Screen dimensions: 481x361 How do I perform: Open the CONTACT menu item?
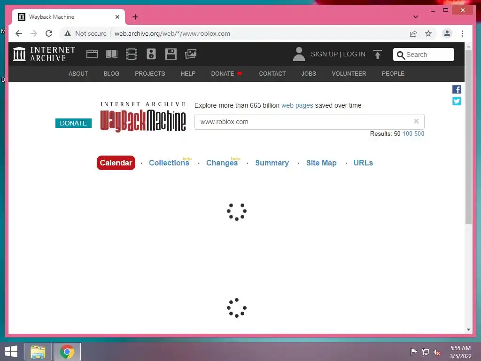(272, 74)
